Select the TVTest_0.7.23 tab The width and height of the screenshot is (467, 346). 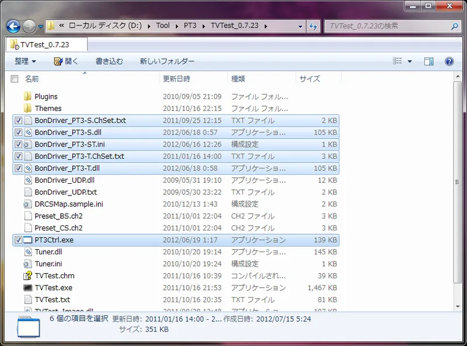[x=46, y=45]
